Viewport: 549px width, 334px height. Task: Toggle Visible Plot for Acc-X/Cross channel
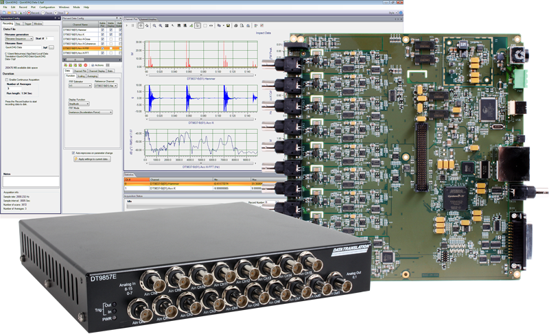coord(102,39)
